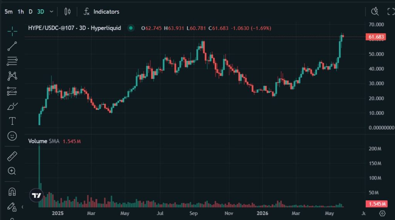395x220 pixels.
Task: Click the 1.545M volume axis label
Action: [x=376, y=204]
